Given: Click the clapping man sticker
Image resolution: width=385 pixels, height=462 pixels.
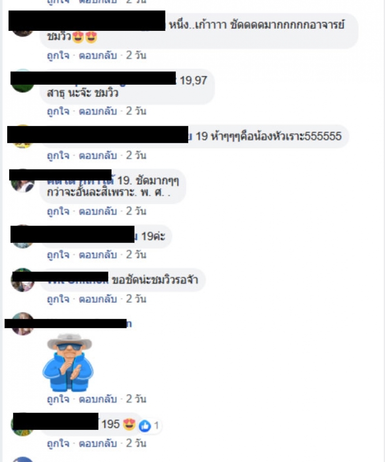Looking at the screenshot, I should tap(68, 362).
